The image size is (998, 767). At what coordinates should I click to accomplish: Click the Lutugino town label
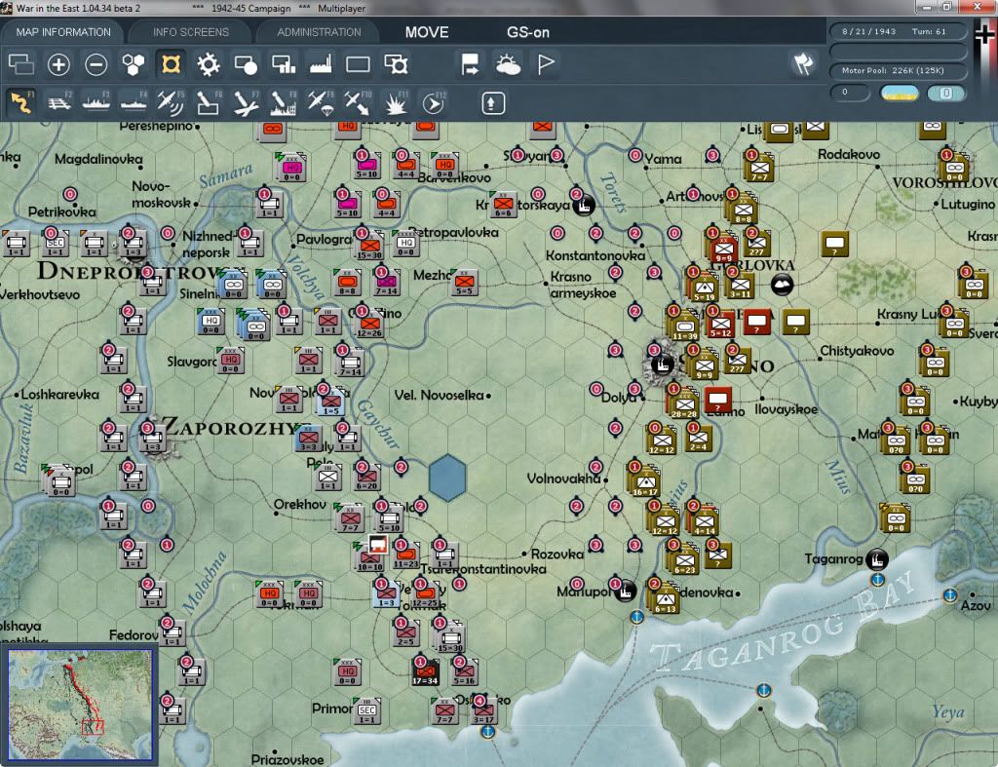(x=968, y=204)
